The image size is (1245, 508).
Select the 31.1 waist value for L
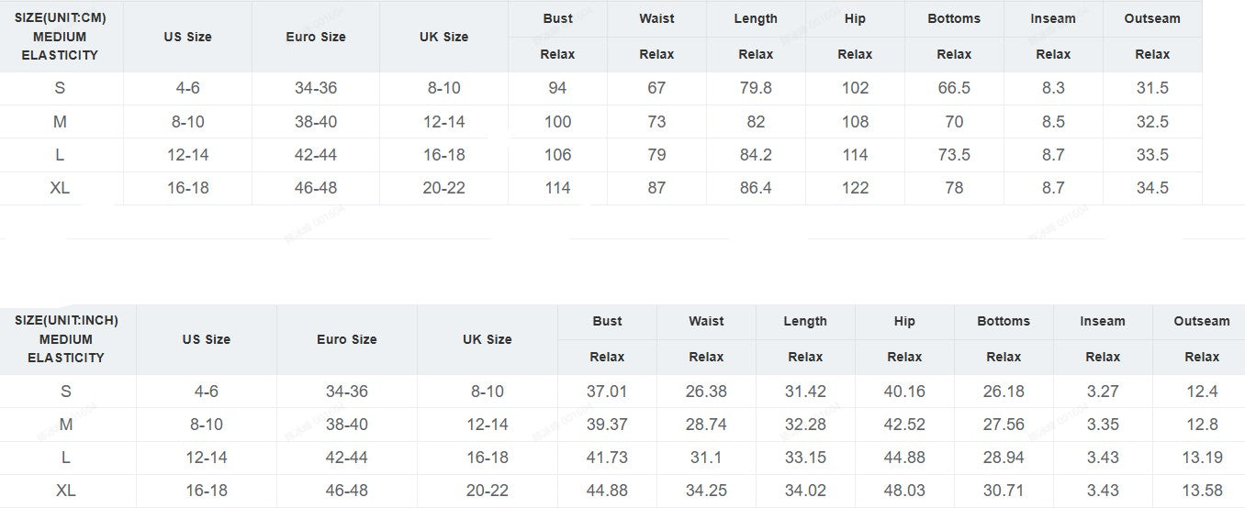(x=706, y=458)
